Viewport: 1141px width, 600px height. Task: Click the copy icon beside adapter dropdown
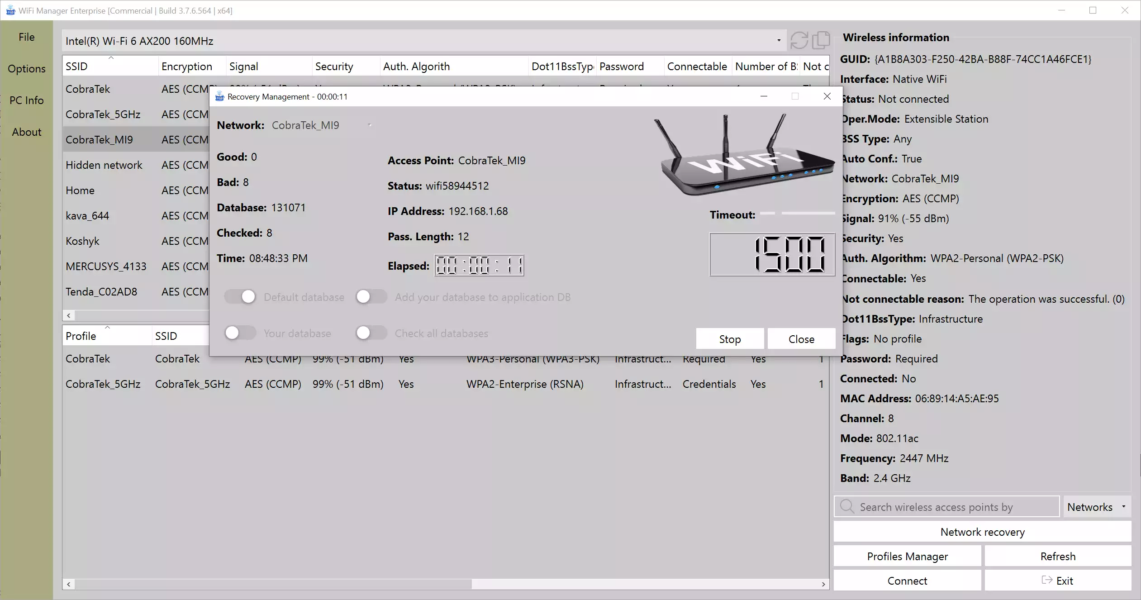(x=821, y=40)
